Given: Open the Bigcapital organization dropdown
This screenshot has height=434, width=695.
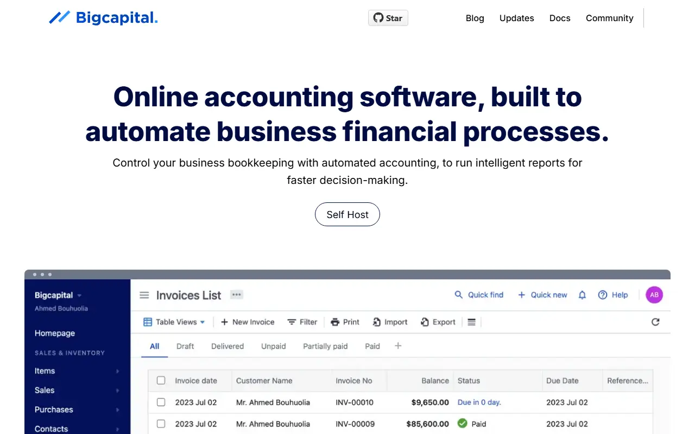Looking at the screenshot, I should coord(58,295).
